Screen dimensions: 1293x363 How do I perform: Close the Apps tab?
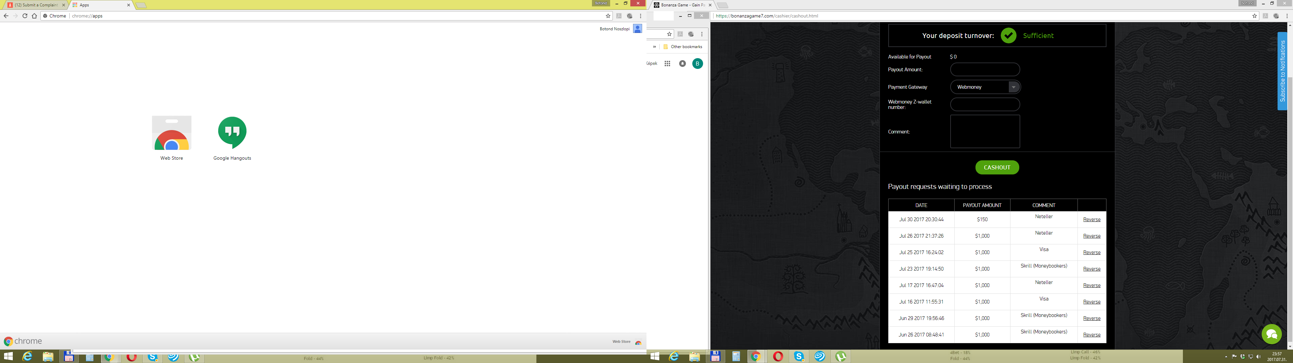coord(129,5)
